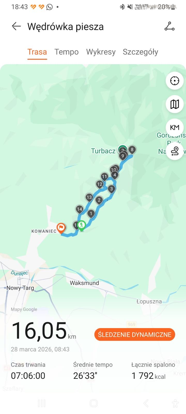Tap the back arrow next to Wędrówka piesza
Screen dimensions: 186x414
[x=16, y=26]
